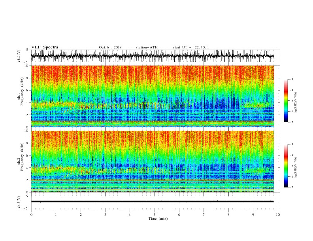Click time axis tick label "0"
The width and height of the screenshot is (313, 241).
(x=31, y=215)
